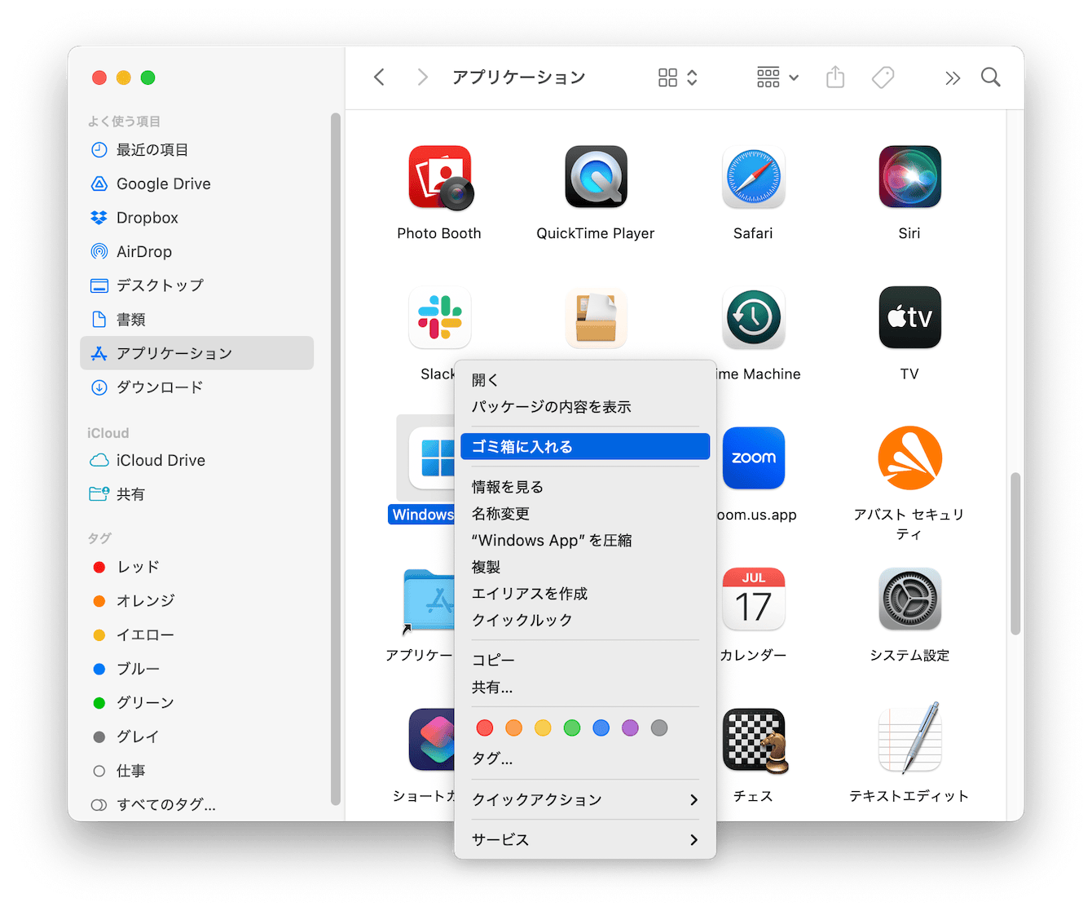Select the Applications folder alias icon

(429, 601)
